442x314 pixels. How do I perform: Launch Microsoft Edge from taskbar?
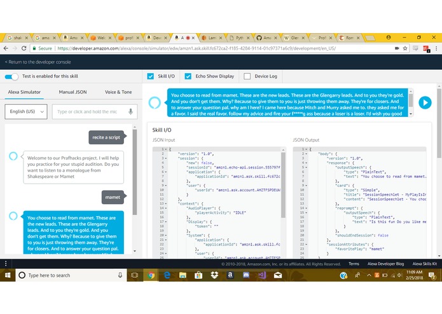pos(167,275)
